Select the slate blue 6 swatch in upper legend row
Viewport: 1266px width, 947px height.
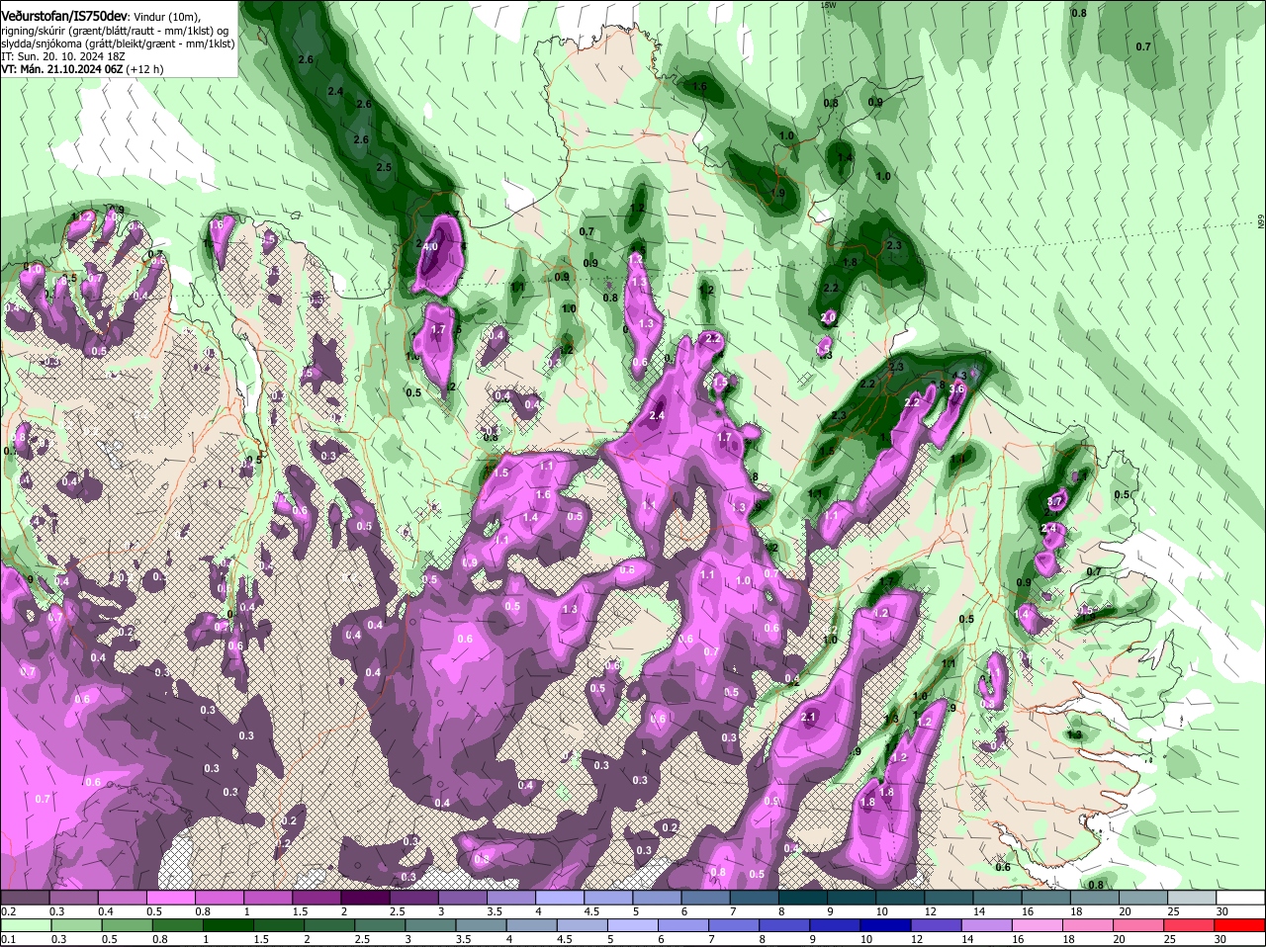pos(706,897)
